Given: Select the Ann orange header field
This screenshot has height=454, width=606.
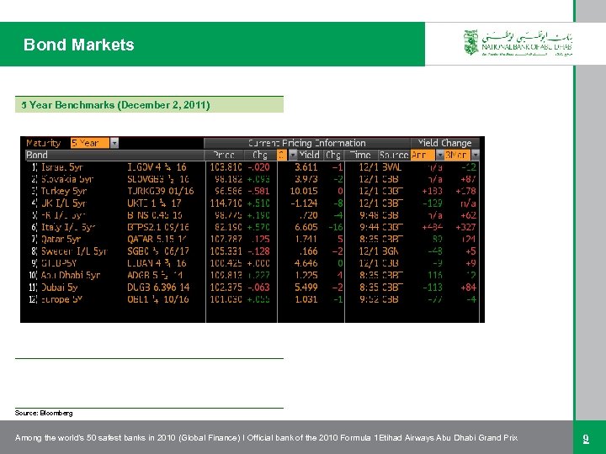Looking at the screenshot, I should point(423,155).
